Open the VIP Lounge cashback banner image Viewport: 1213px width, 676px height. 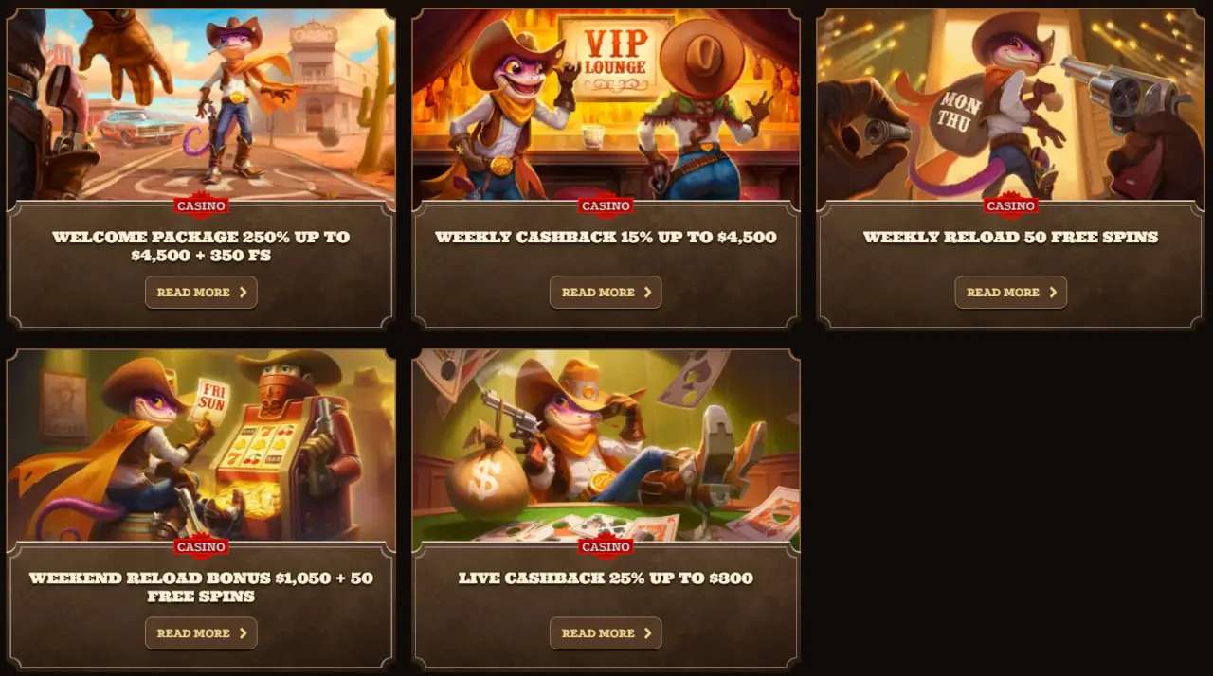[606, 105]
